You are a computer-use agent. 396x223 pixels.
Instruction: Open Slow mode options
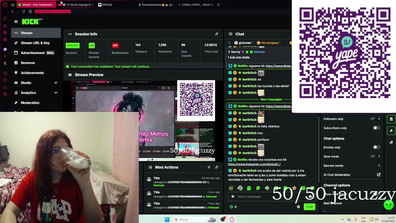coord(352,156)
